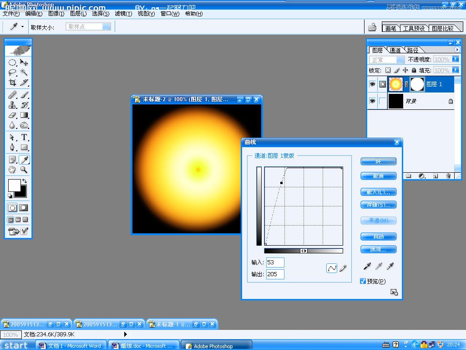The image size is (466, 350).
Task: Select the Type tool
Action: [x=24, y=137]
